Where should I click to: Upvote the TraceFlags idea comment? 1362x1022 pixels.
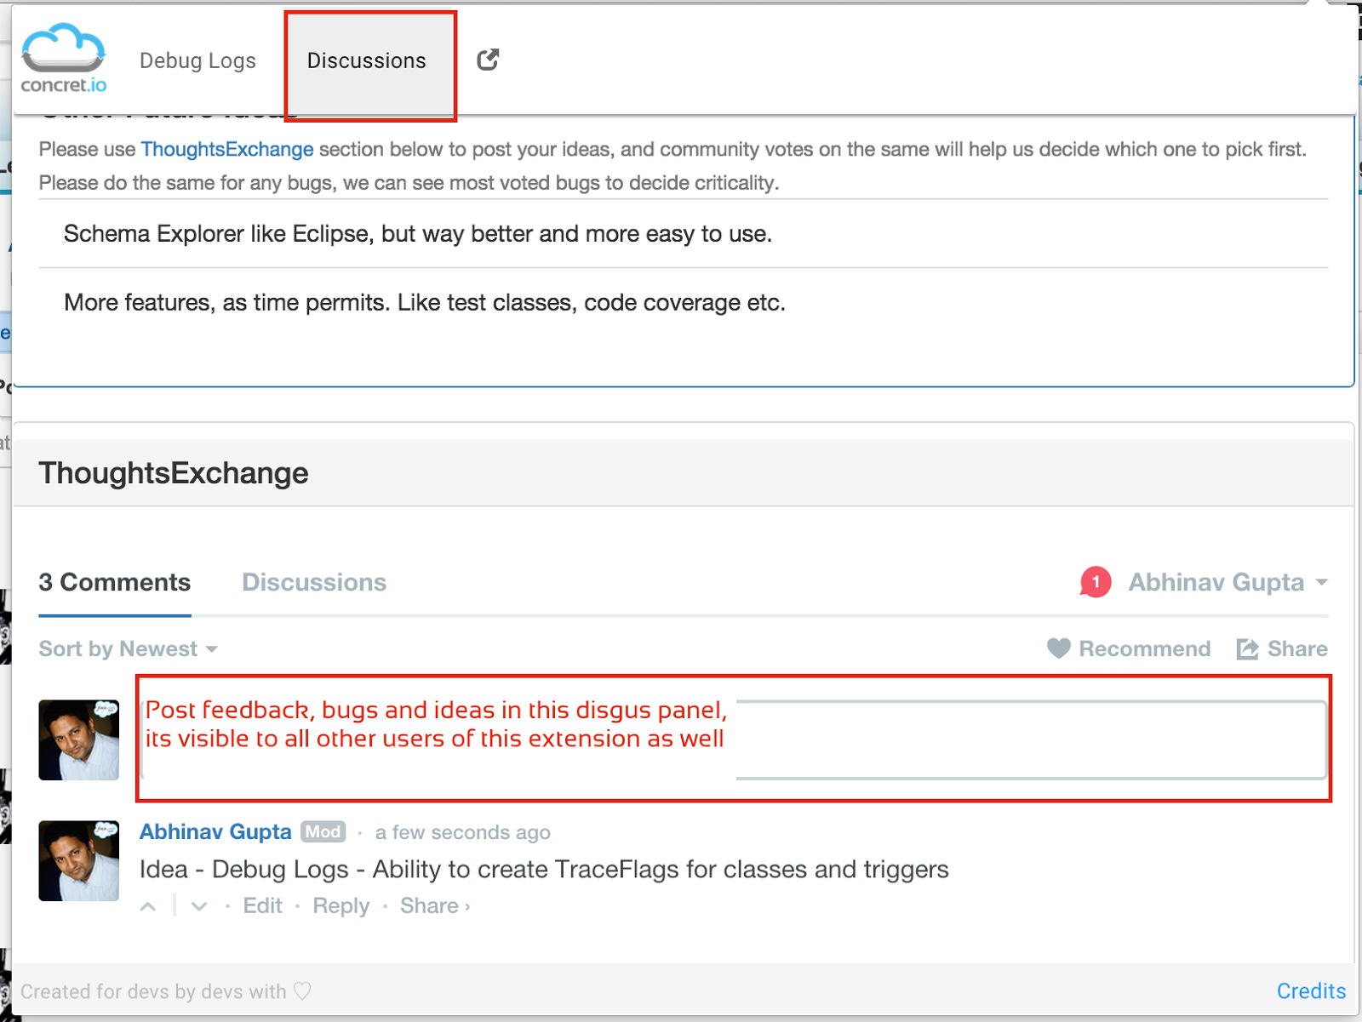pos(148,906)
